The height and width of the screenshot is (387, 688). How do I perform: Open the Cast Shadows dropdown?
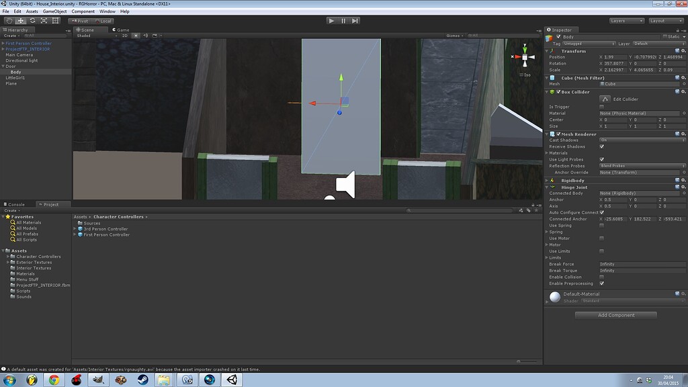(642, 140)
